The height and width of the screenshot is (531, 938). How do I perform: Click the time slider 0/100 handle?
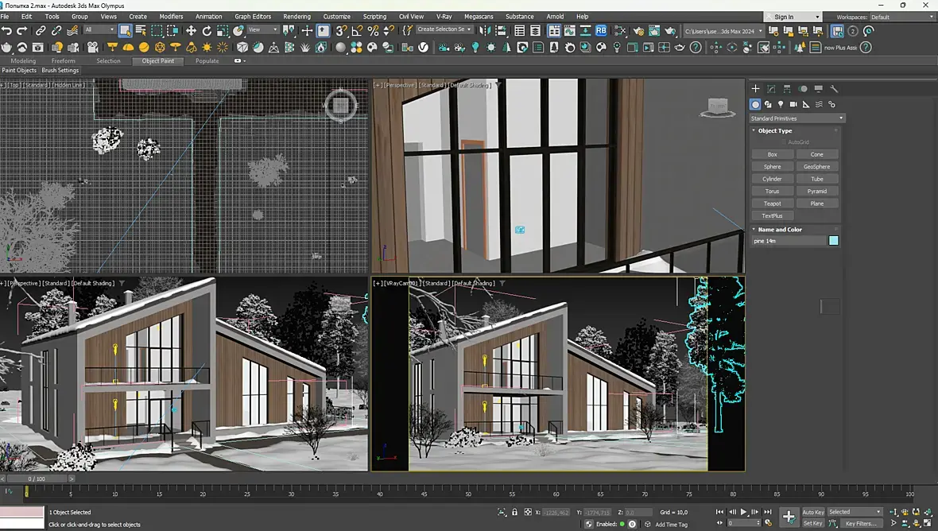pos(37,479)
